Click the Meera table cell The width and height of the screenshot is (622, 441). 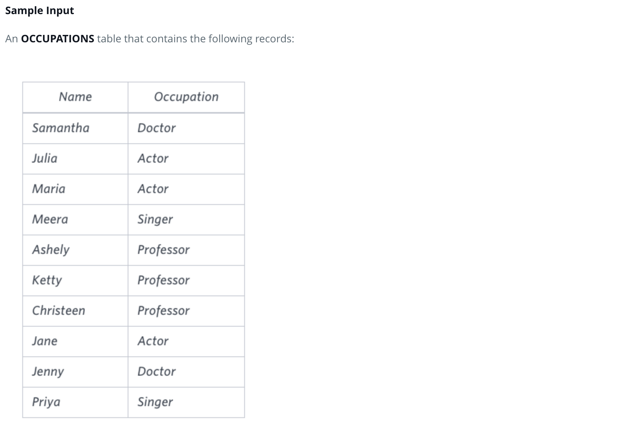(75, 220)
